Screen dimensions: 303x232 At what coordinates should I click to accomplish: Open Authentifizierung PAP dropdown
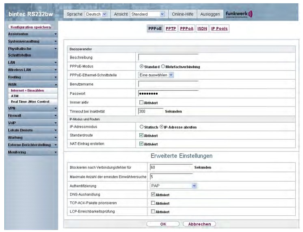173,186
